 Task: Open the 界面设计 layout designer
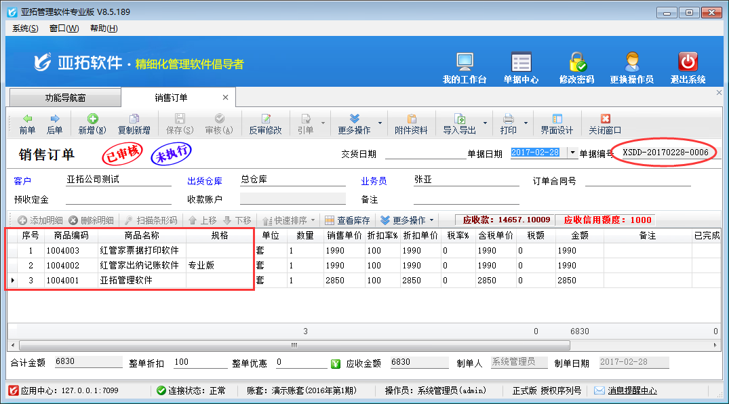click(557, 124)
